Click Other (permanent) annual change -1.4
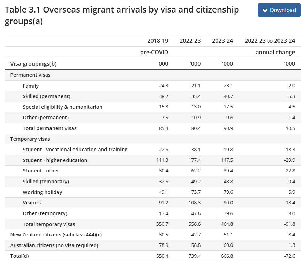This screenshot has height=266, width=305. [291, 118]
